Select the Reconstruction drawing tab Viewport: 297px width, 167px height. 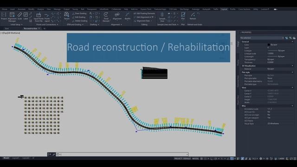(30, 29)
